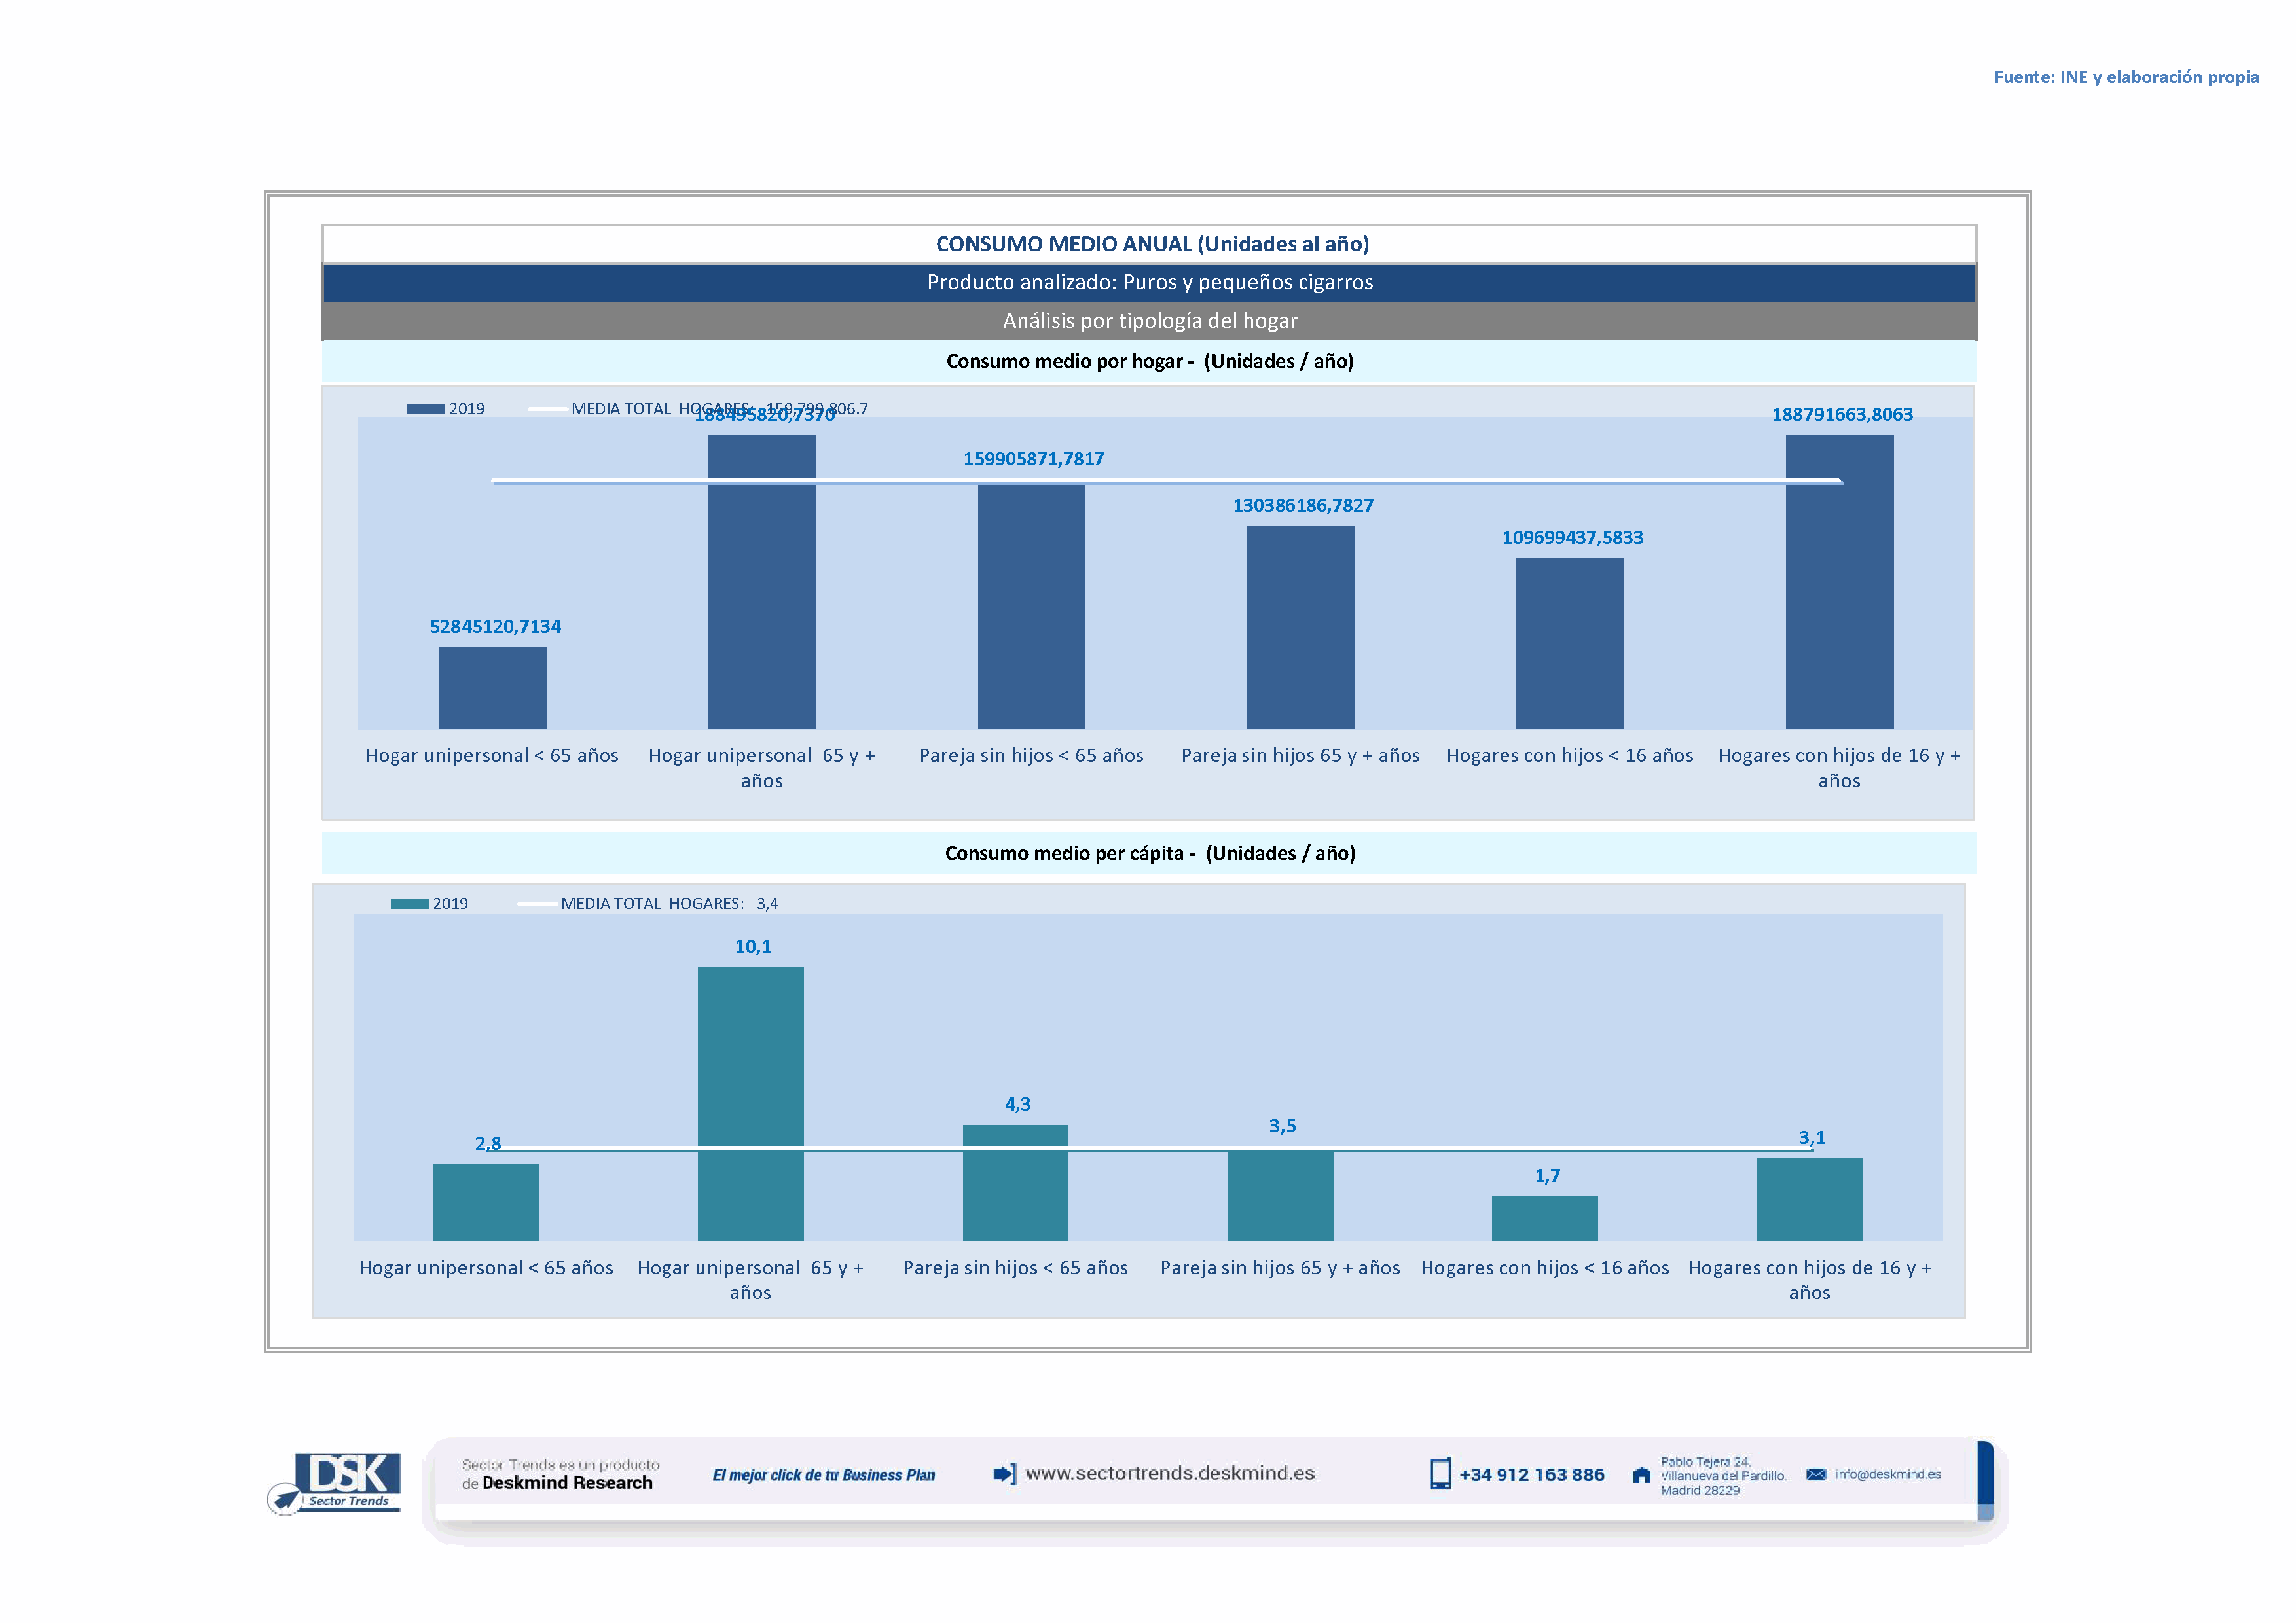Viewport: 2296px width, 1623px height.
Task: Click the 'Análisis por tipología del hogar' header
Action: (1149, 321)
